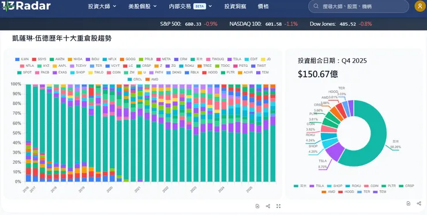Export the portfolio pie chart image
The height and width of the screenshot is (215, 427).
click(409, 203)
